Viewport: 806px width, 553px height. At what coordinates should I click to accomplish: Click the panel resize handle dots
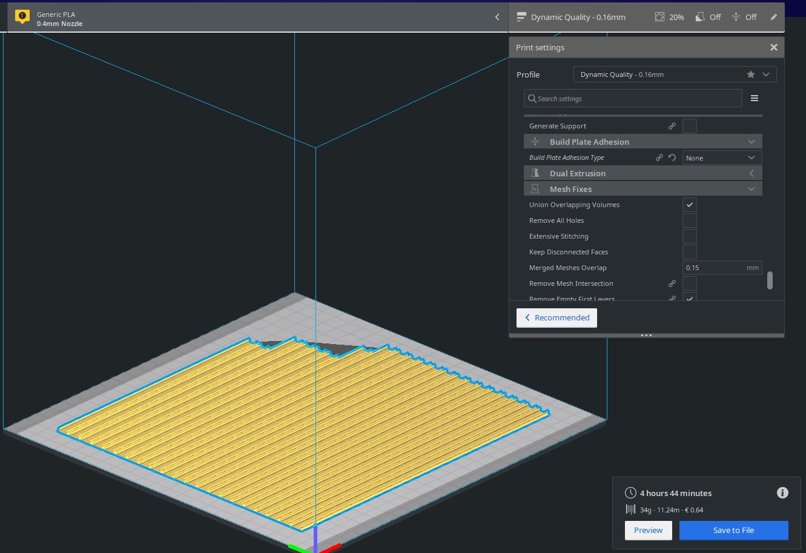tap(646, 335)
